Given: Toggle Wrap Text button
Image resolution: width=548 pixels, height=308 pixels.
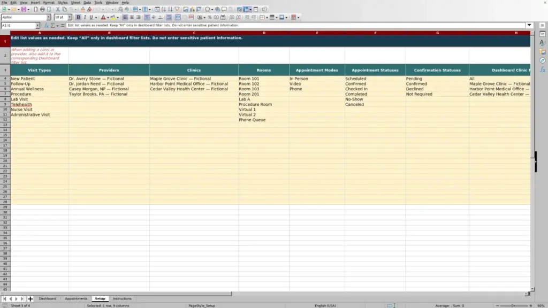Looking at the screenshot, I should pos(169,18).
